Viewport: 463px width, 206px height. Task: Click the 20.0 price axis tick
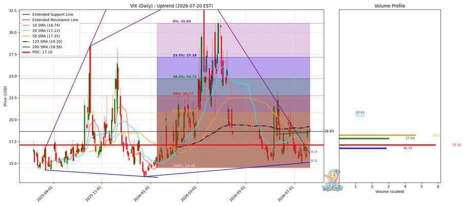13,119
